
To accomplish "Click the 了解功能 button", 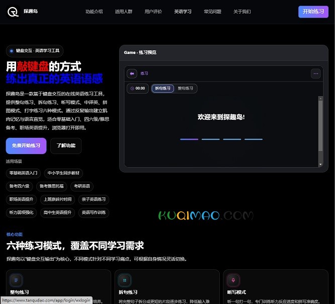I will (66, 145).
